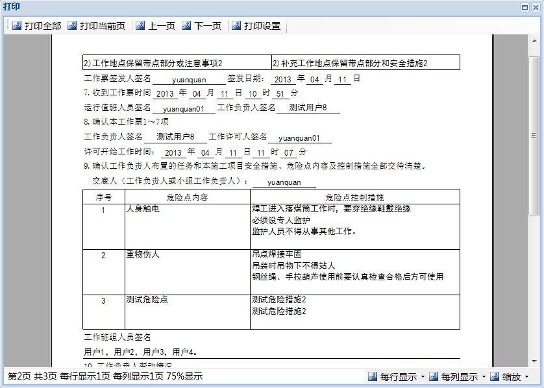Click the scrollbar down arrow
Viewport: 544px width, 388px height.
click(534, 359)
